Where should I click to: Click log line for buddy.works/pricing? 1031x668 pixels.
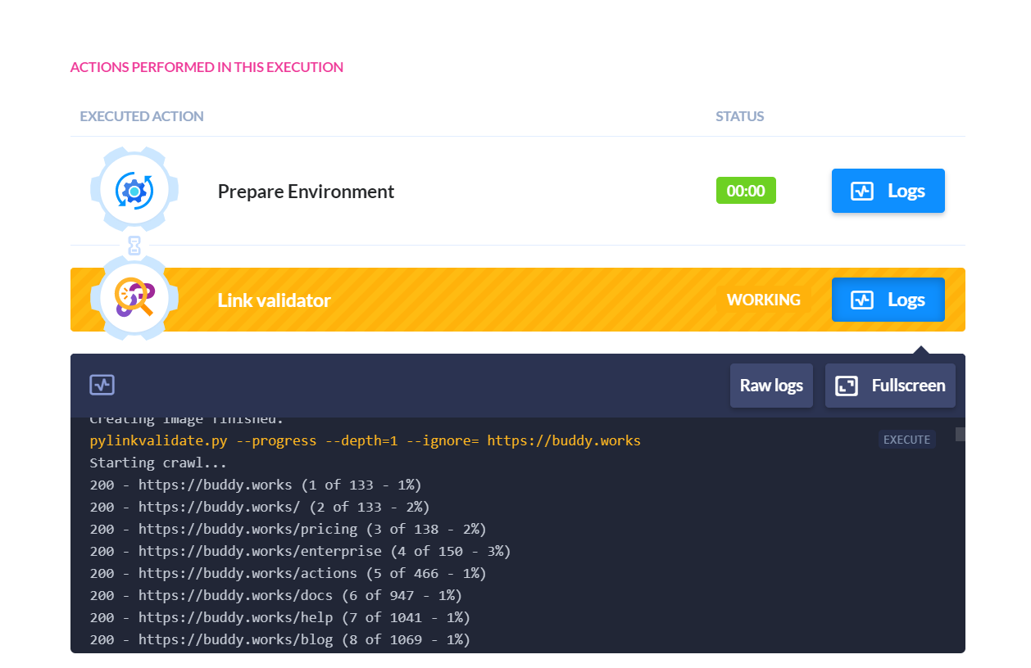[288, 529]
